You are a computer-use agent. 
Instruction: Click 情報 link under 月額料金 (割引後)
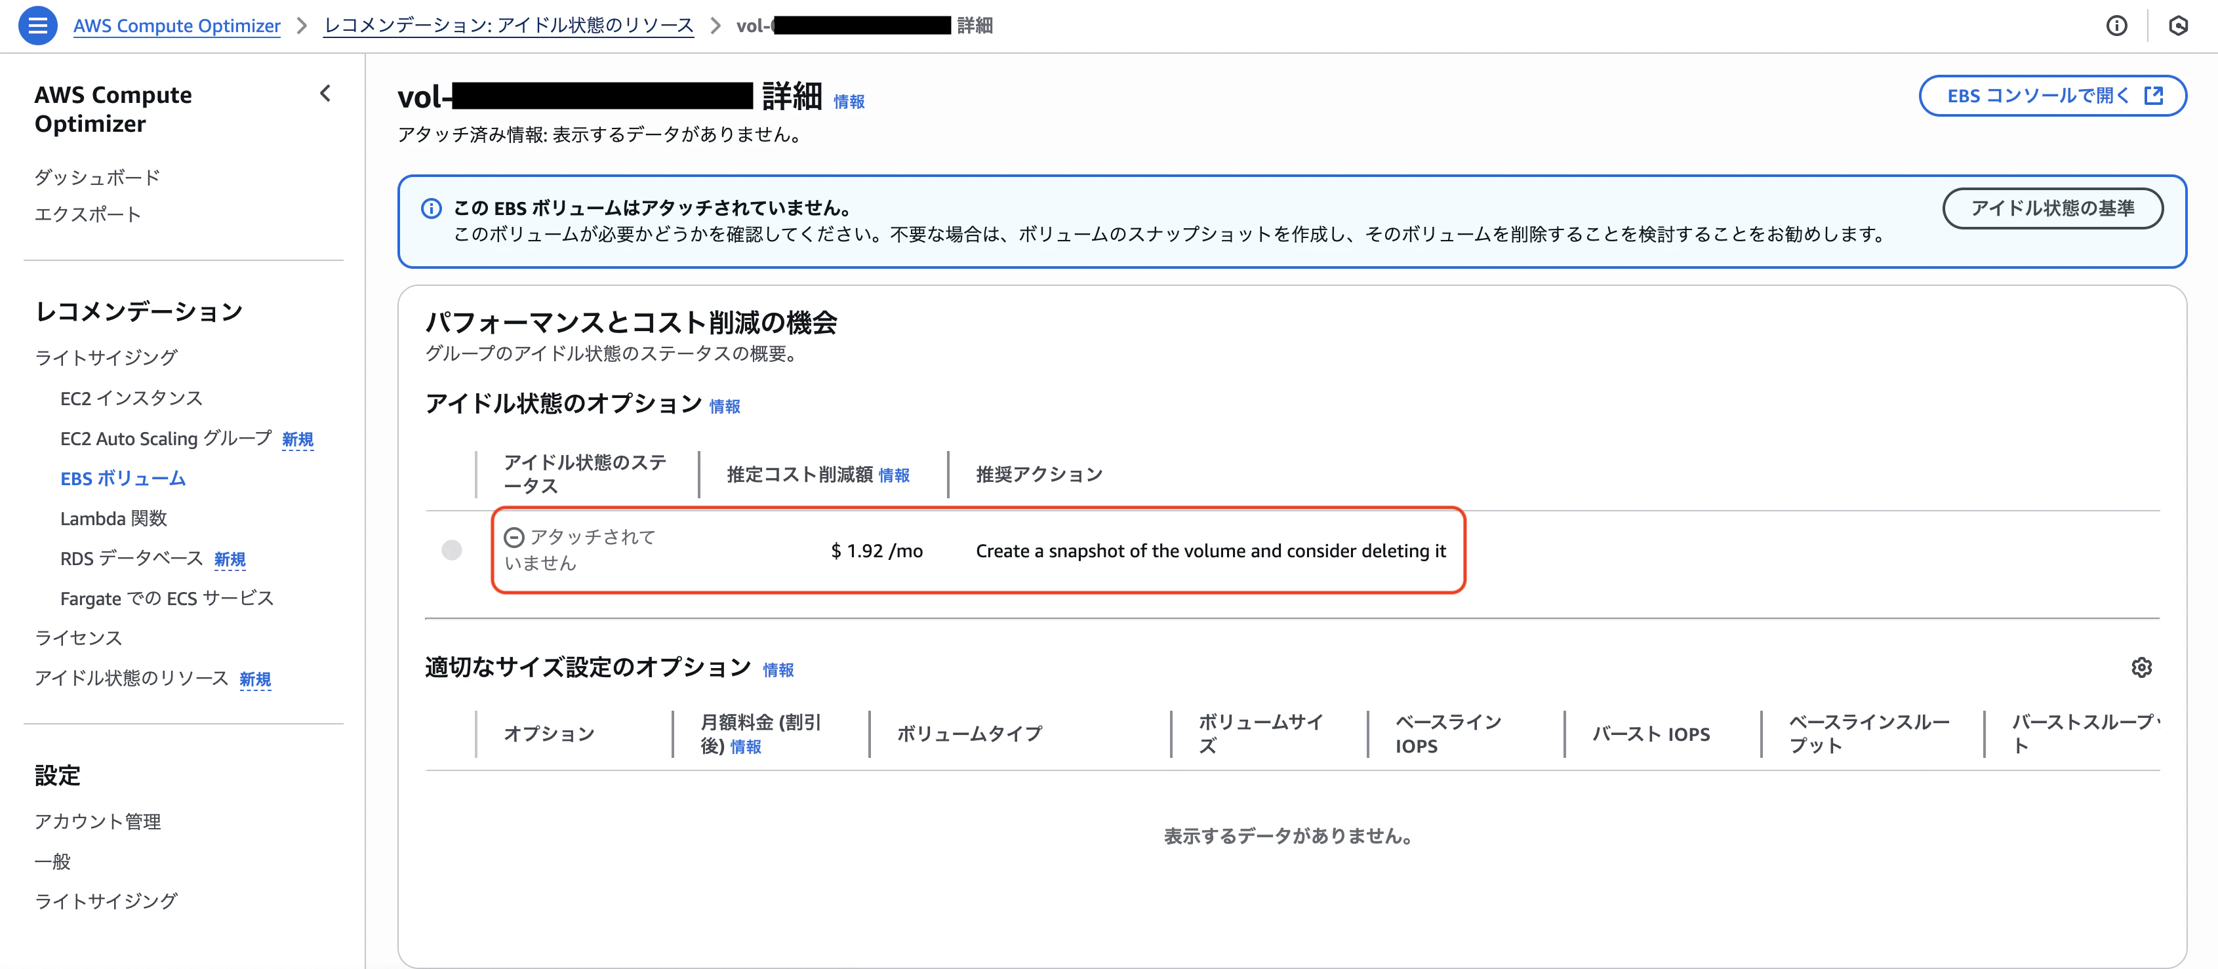click(x=746, y=747)
